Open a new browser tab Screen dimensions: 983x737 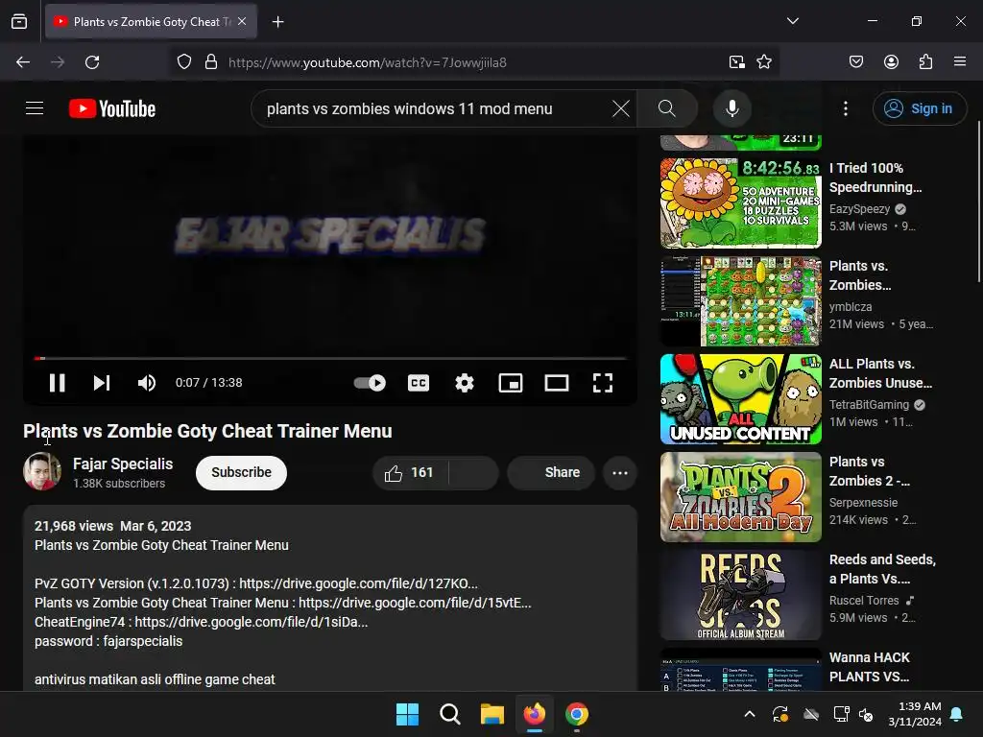coord(277,22)
